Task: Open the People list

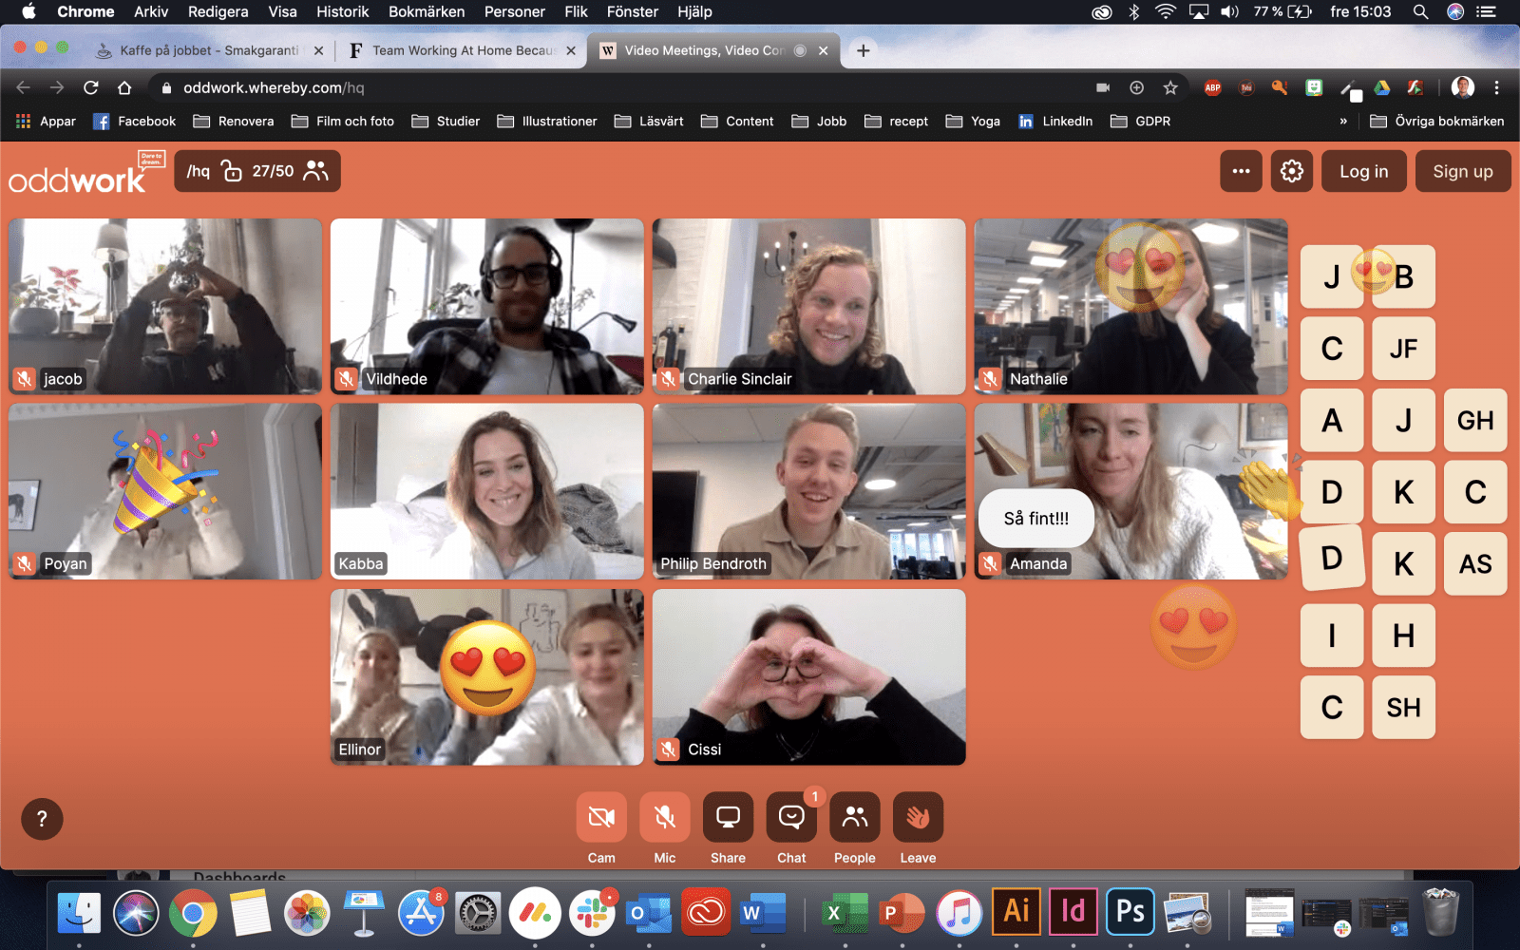Action: click(x=854, y=817)
